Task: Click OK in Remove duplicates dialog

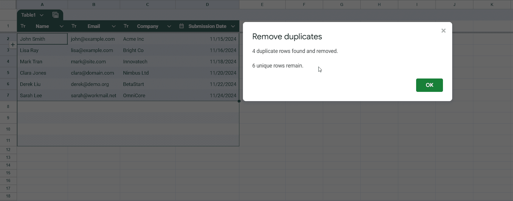Action: click(429, 85)
